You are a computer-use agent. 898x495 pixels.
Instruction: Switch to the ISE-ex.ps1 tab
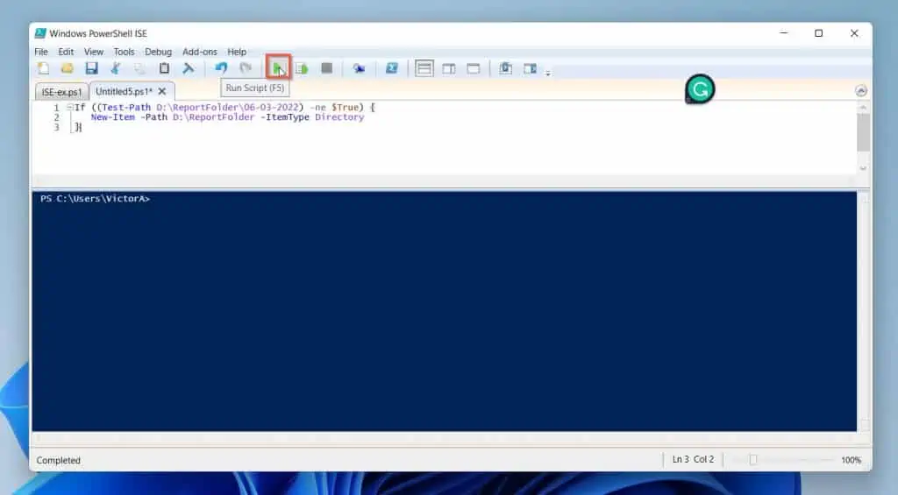62,92
